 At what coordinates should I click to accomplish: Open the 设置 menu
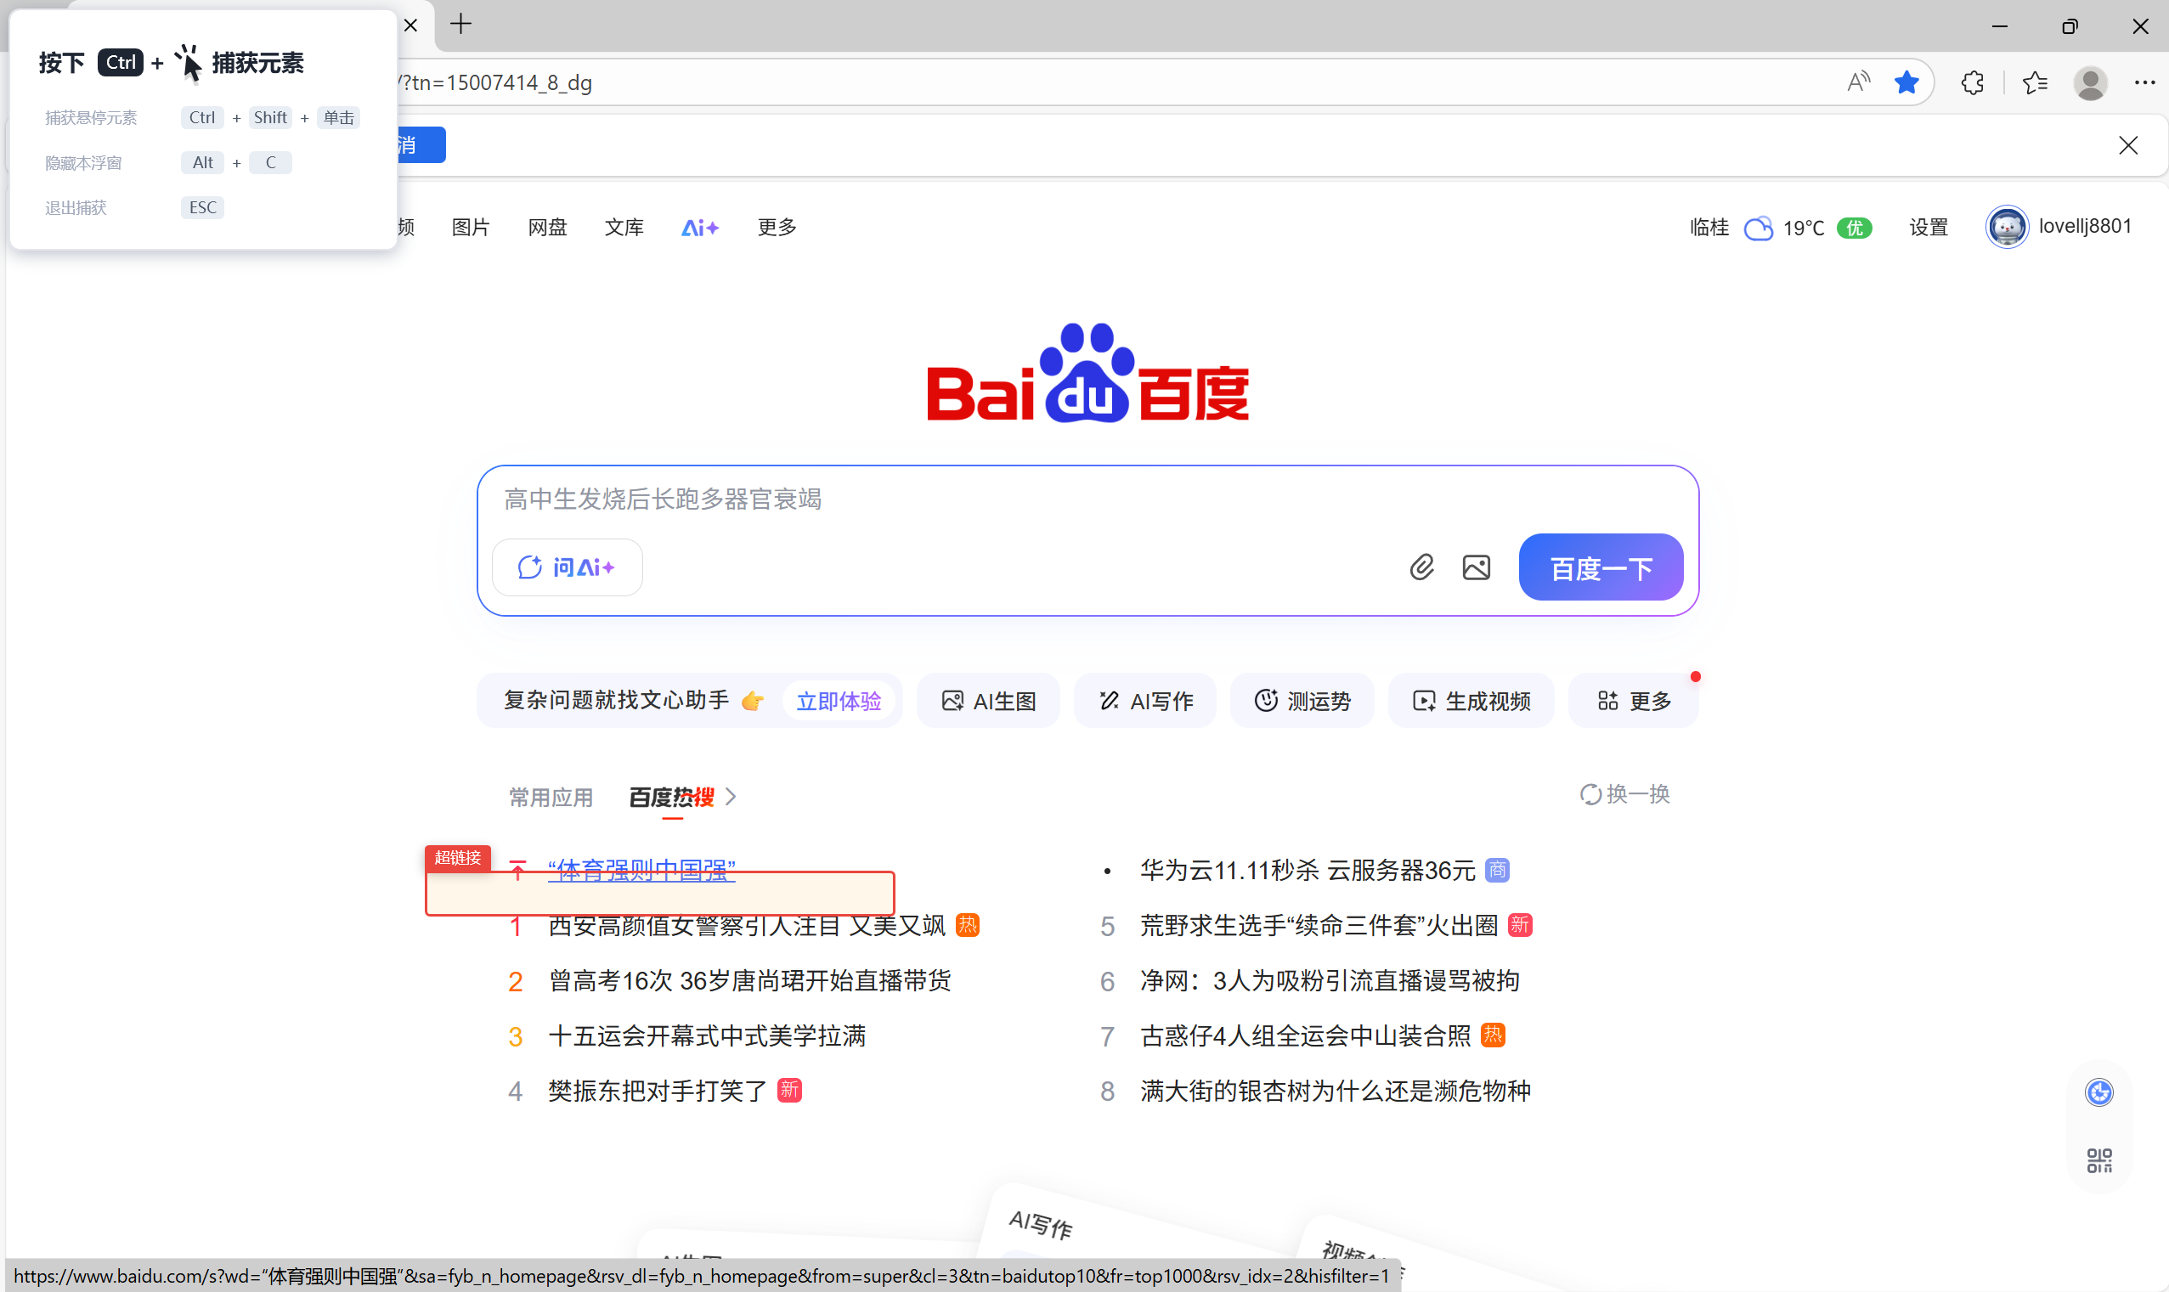point(1929,228)
